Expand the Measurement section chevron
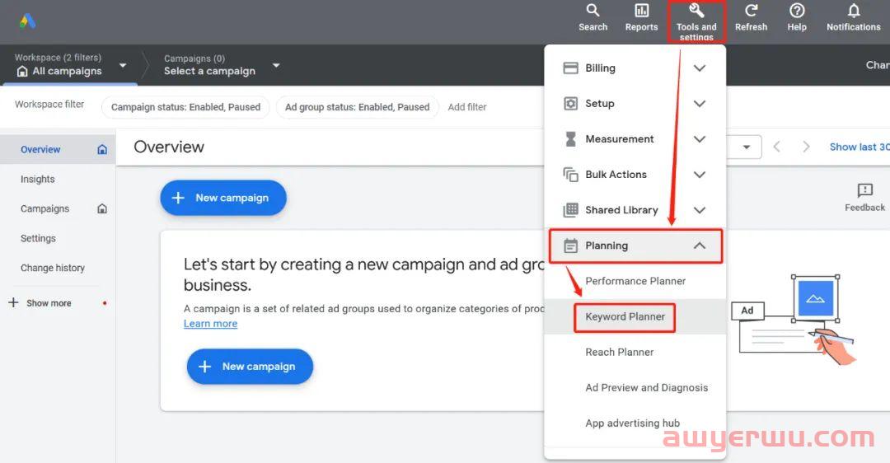This screenshot has width=890, height=463. pos(700,139)
